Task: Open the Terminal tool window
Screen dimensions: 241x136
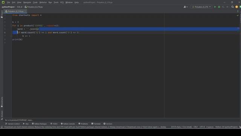Action: (96, 124)
